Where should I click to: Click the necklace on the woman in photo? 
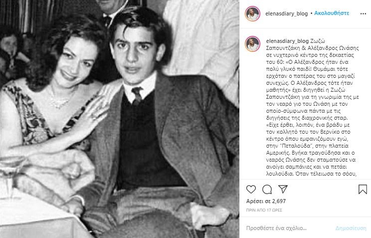click(58, 101)
